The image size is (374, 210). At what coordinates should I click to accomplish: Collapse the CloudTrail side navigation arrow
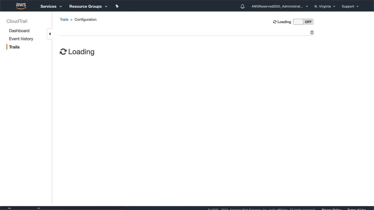click(x=50, y=34)
